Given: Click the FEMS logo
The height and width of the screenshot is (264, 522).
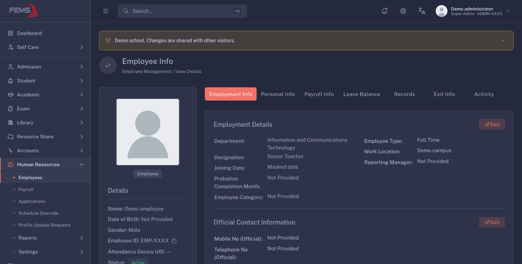Looking at the screenshot, I should (23, 11).
